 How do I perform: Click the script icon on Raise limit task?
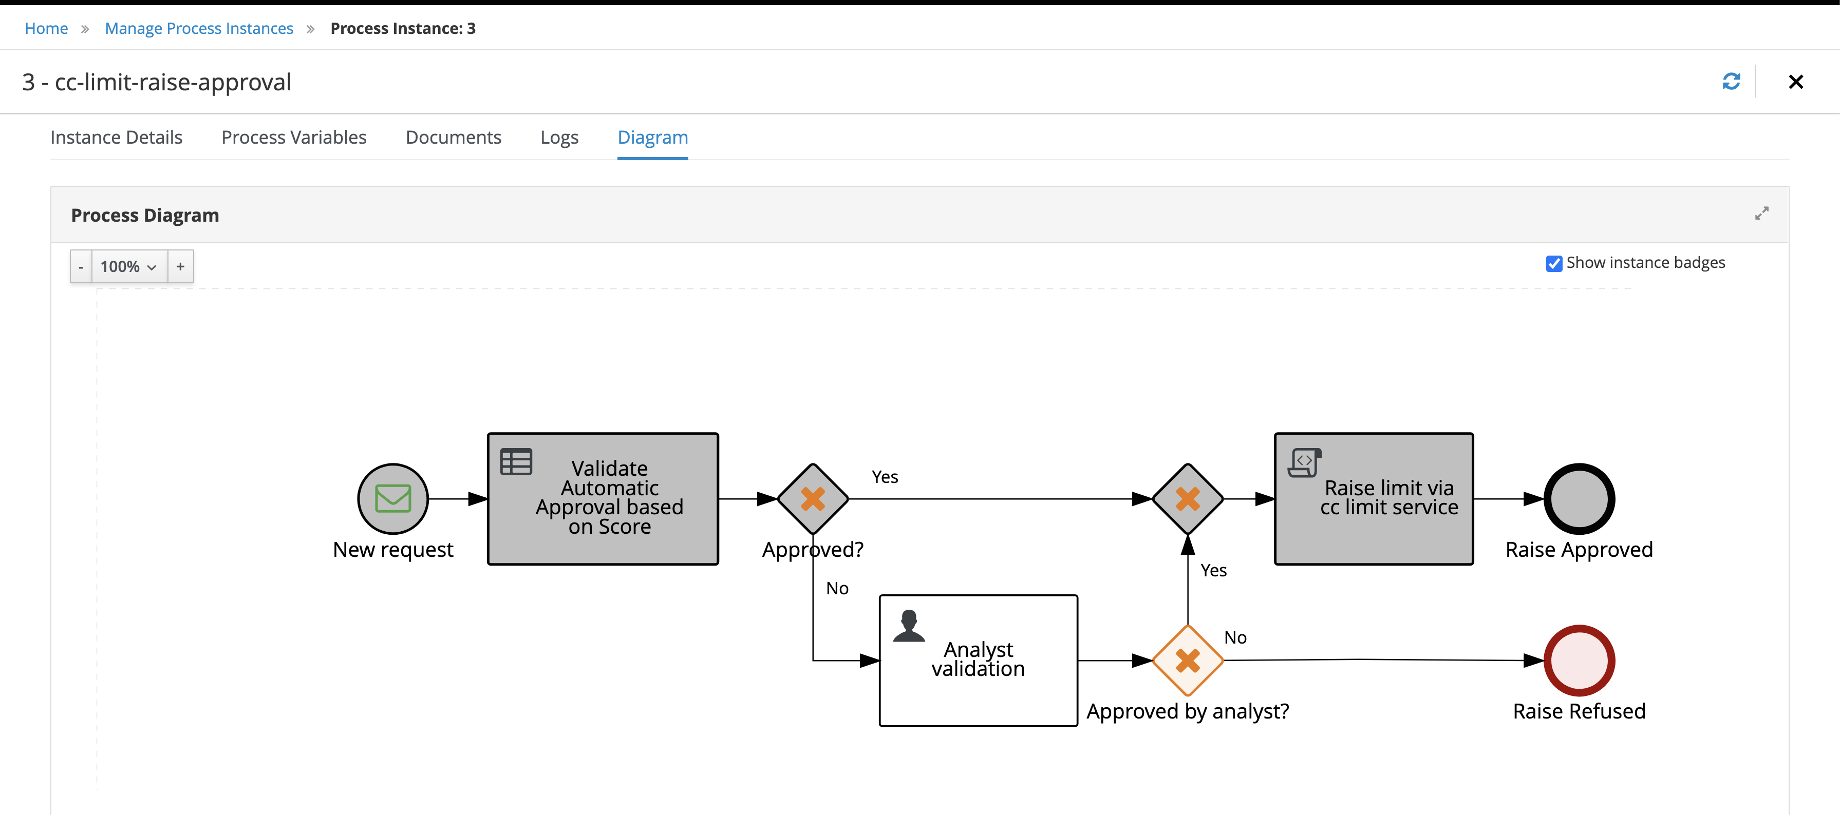[1304, 462]
